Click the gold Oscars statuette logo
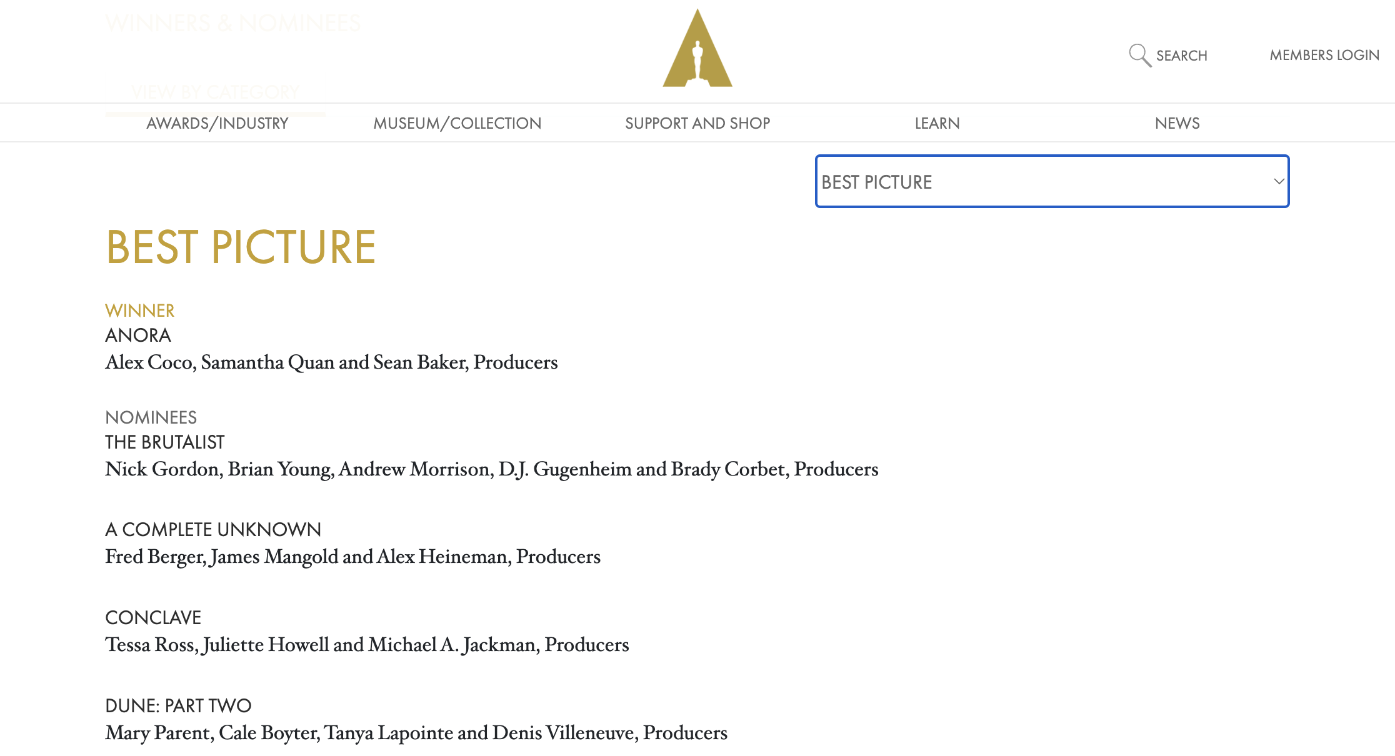The image size is (1395, 756). tap(697, 49)
